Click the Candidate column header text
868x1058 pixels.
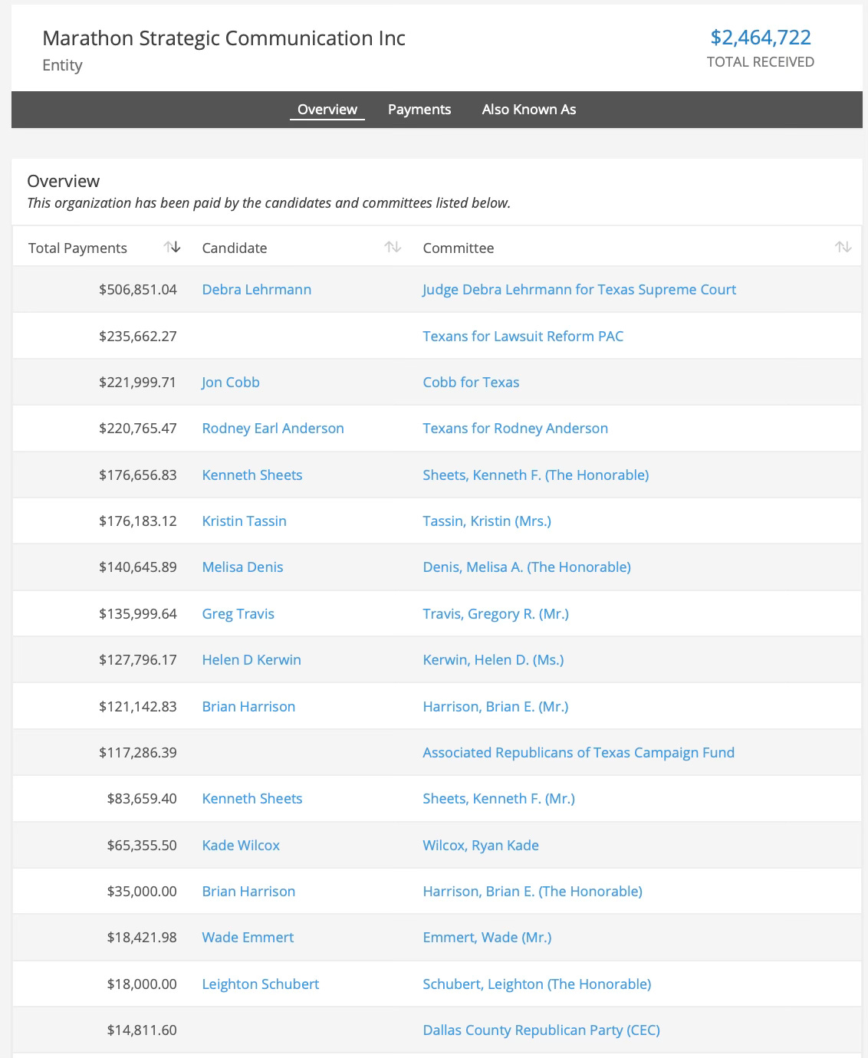235,248
